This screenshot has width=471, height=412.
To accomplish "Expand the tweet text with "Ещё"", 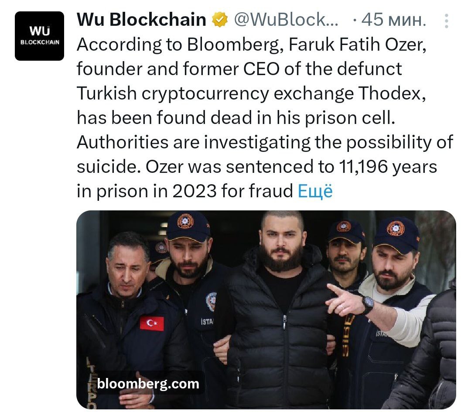I will click(315, 191).
